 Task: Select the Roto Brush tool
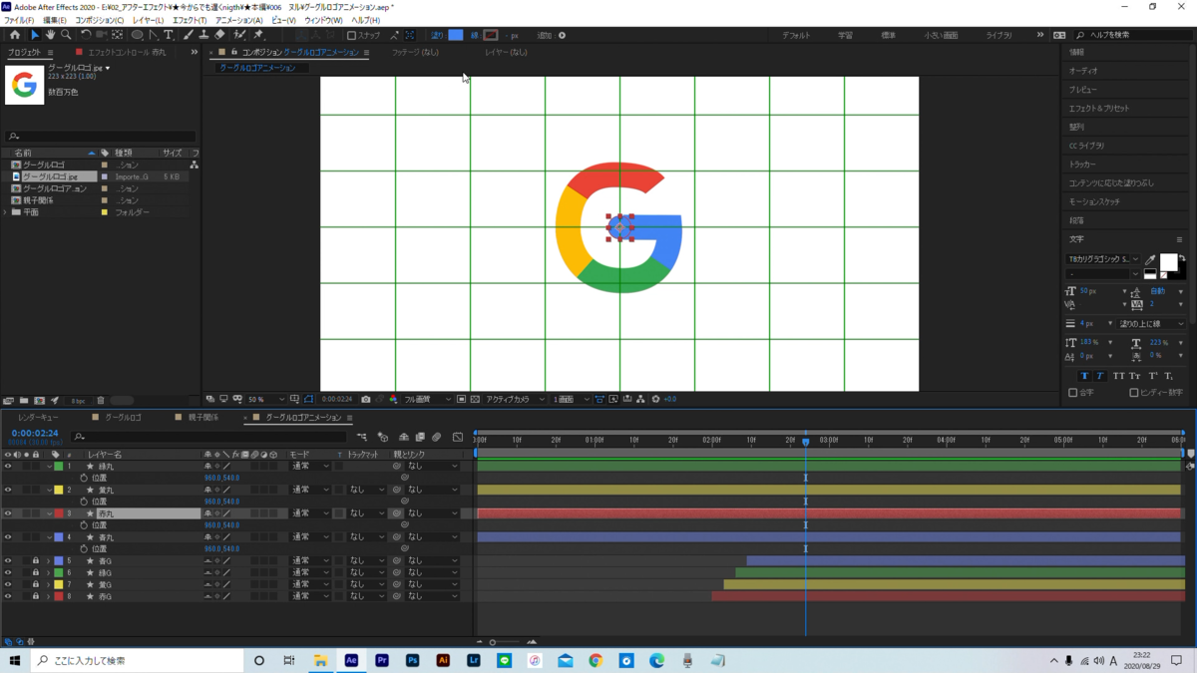pyautogui.click(x=239, y=35)
